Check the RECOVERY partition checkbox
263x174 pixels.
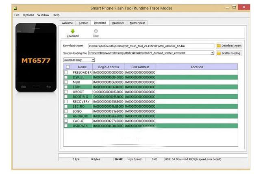66,101
